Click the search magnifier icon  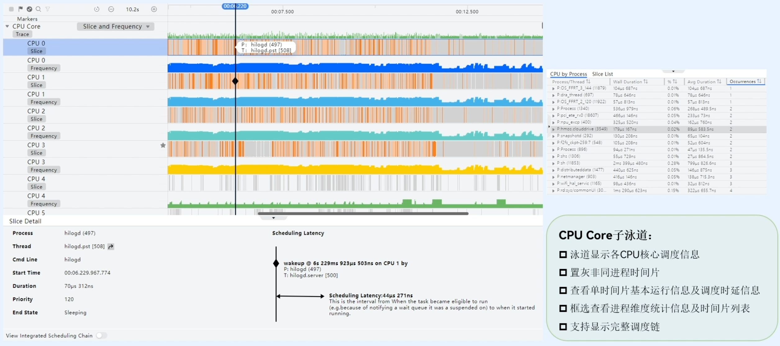click(x=39, y=9)
